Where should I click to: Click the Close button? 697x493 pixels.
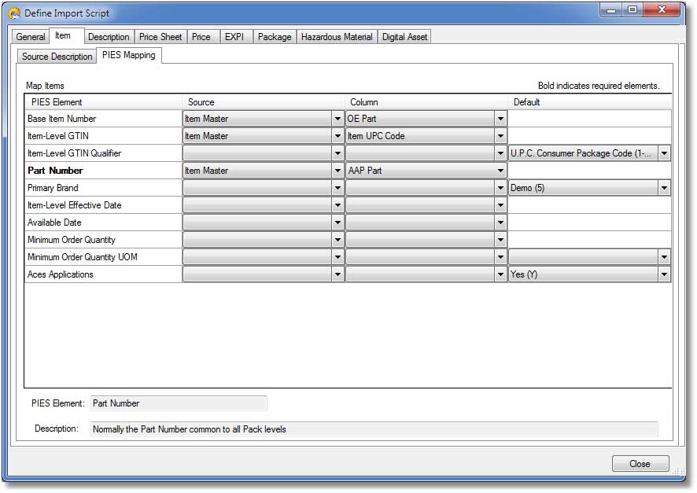[x=640, y=464]
